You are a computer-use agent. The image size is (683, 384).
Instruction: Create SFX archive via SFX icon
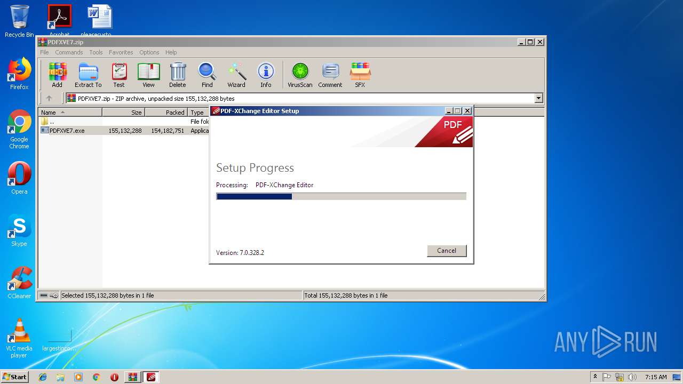tap(360, 75)
